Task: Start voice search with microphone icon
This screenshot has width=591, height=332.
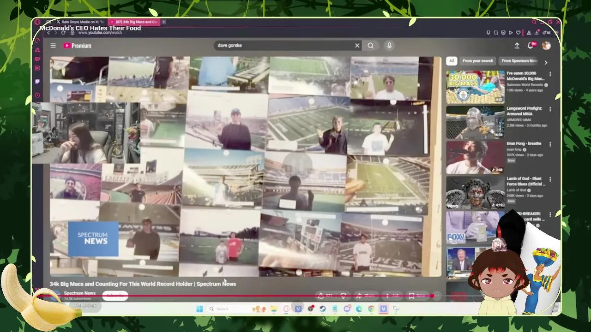Action: coord(389,45)
